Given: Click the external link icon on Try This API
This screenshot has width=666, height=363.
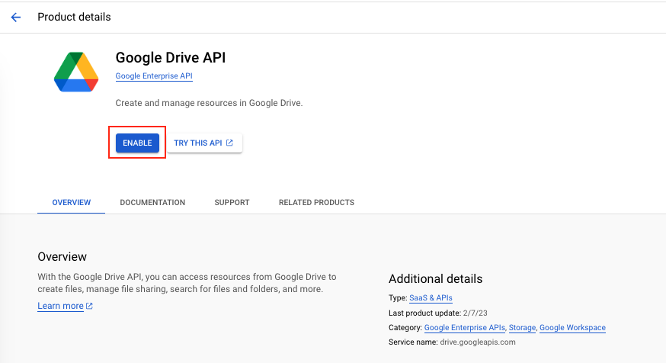Looking at the screenshot, I should click(230, 143).
